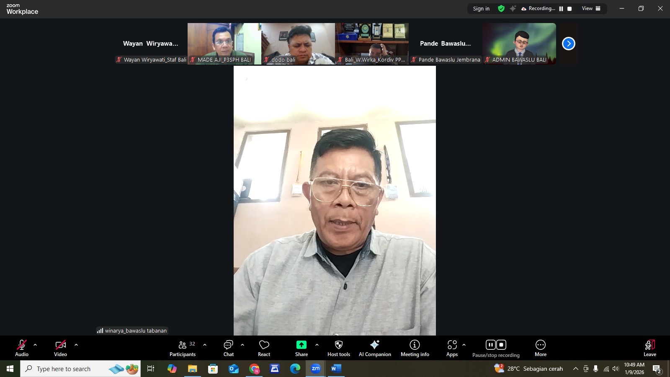Screen dimensions: 670x377
Task: Expand audio settings arrow
Action: click(35, 345)
